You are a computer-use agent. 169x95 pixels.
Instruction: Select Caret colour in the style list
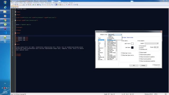point(110,49)
